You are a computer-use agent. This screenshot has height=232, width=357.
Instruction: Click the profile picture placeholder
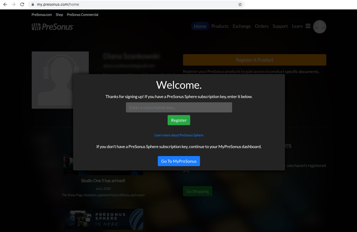60,80
